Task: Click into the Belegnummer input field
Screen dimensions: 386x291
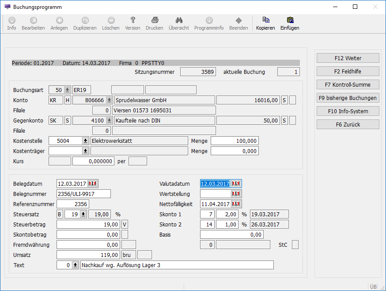Action: coord(83,194)
